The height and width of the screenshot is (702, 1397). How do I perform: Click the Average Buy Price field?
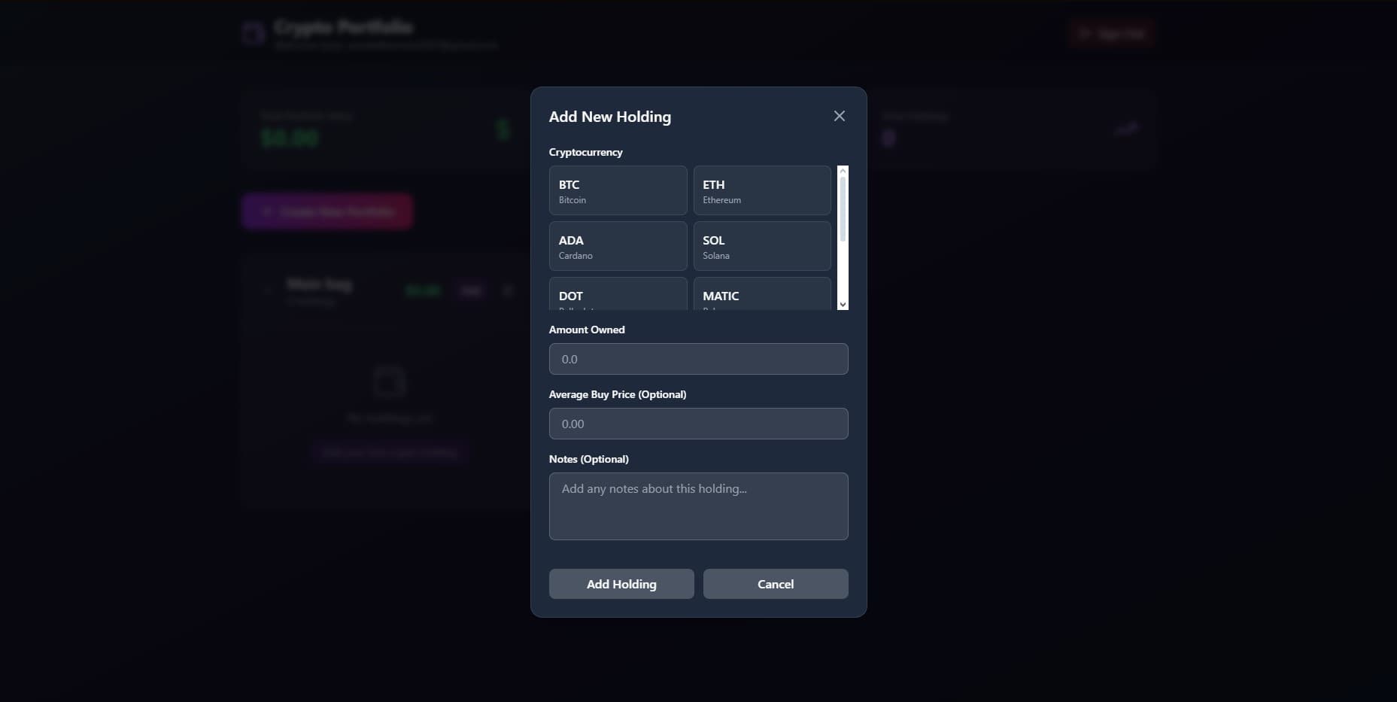coord(698,424)
